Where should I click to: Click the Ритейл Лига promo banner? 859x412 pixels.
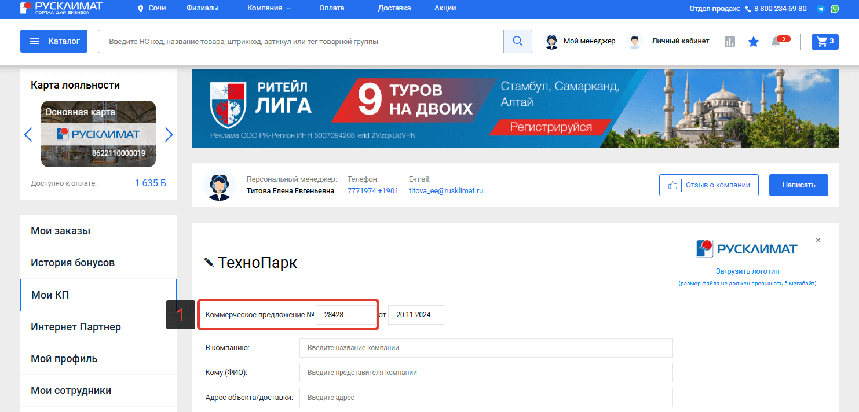point(516,108)
